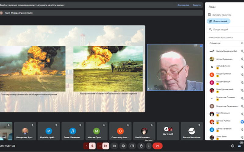Turn on the camera in the call controls
The width and height of the screenshot is (244, 152).
click(x=106, y=146)
